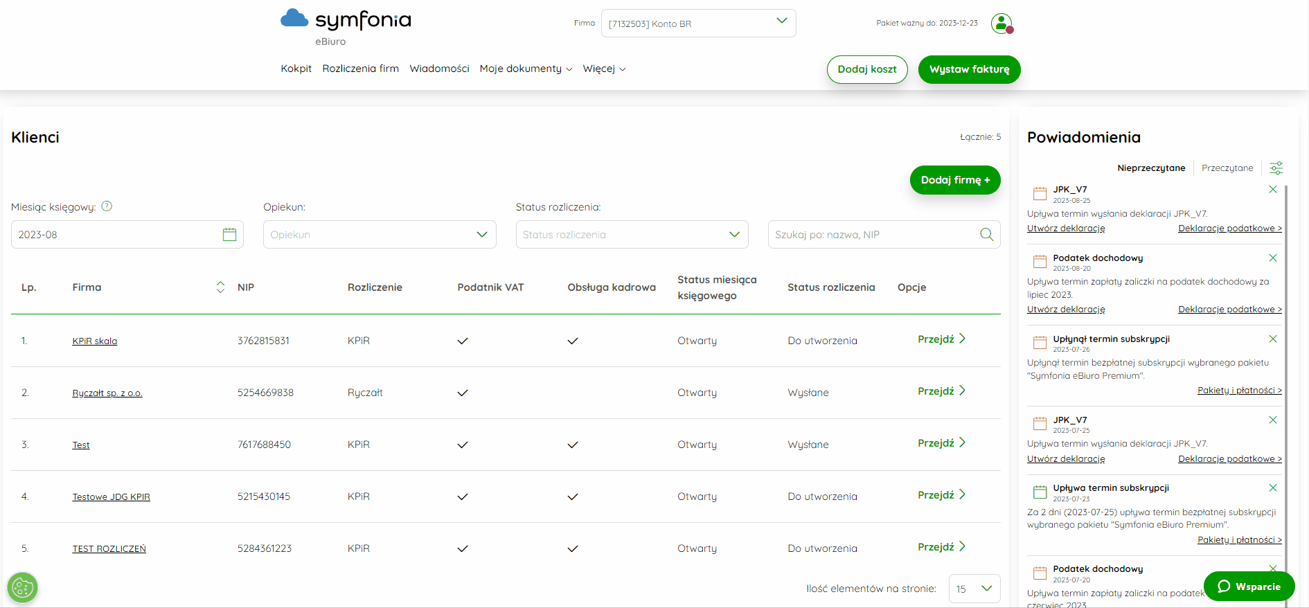Open the calendar picker for Miesiąc księgowy

click(x=229, y=235)
